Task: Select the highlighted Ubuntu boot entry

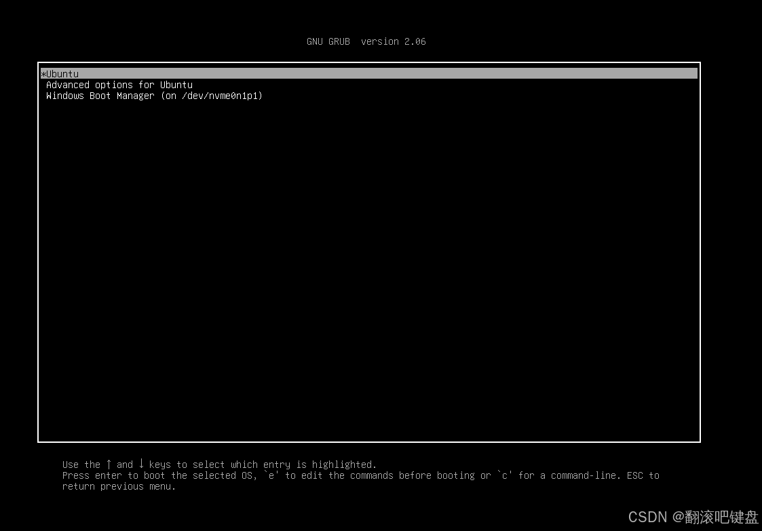Action: 369,74
